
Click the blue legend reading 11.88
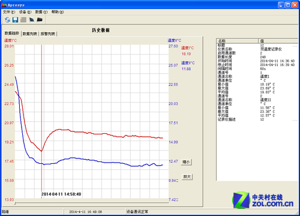pos(186,69)
